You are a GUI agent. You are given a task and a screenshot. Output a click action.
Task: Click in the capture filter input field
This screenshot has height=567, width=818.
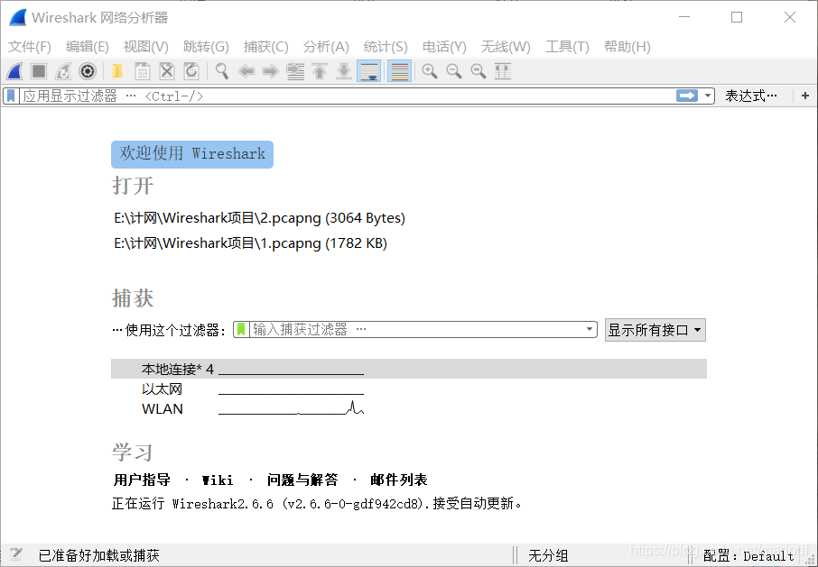[x=417, y=330]
